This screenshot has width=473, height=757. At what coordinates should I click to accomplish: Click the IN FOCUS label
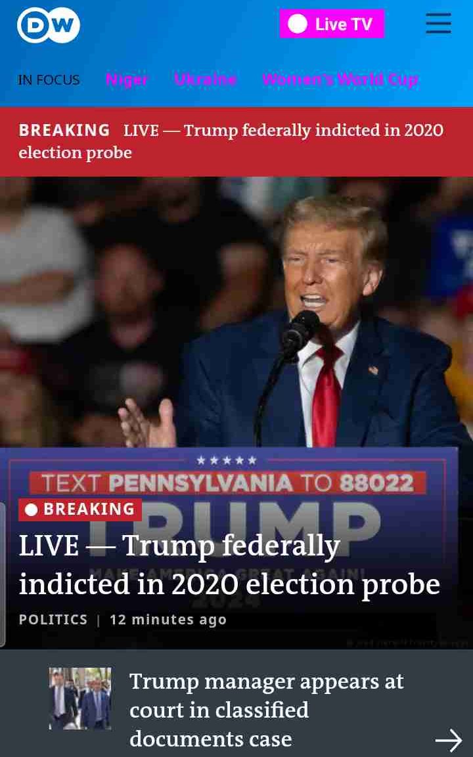pos(49,79)
